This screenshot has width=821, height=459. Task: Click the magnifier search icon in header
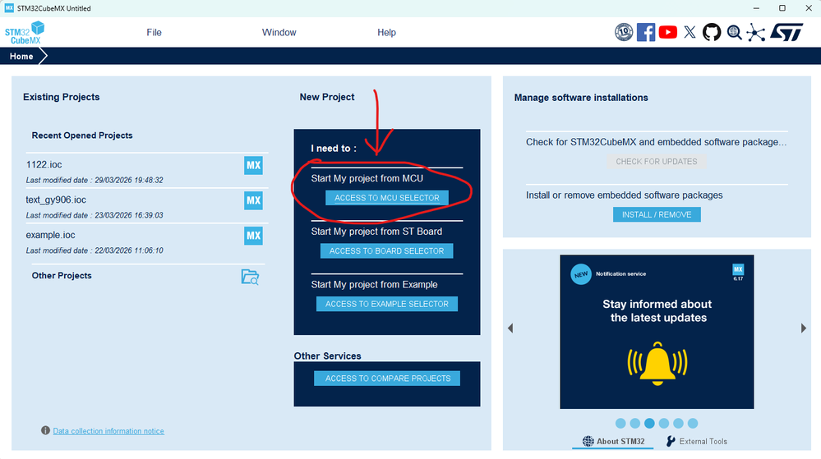pos(734,33)
